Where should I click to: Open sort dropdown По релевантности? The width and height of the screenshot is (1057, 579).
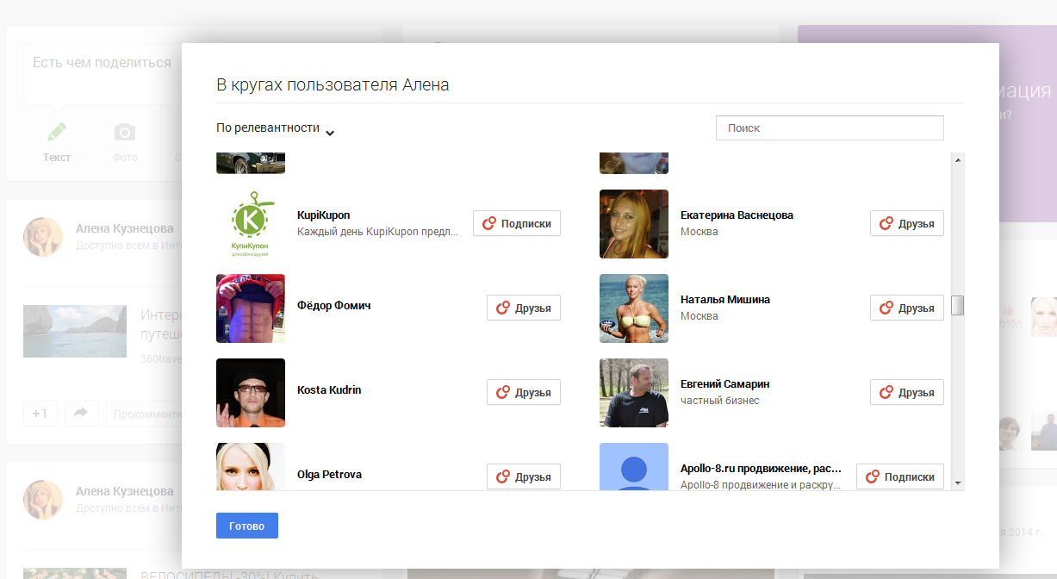[x=268, y=128]
